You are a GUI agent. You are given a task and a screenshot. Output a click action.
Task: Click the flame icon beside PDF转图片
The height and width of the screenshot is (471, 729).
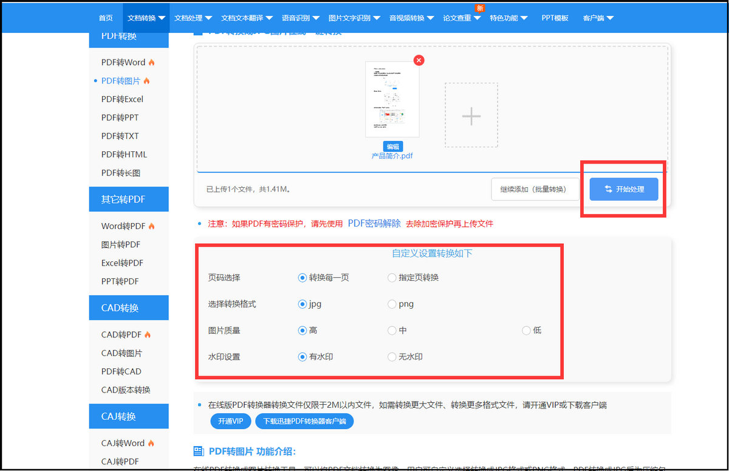point(146,81)
